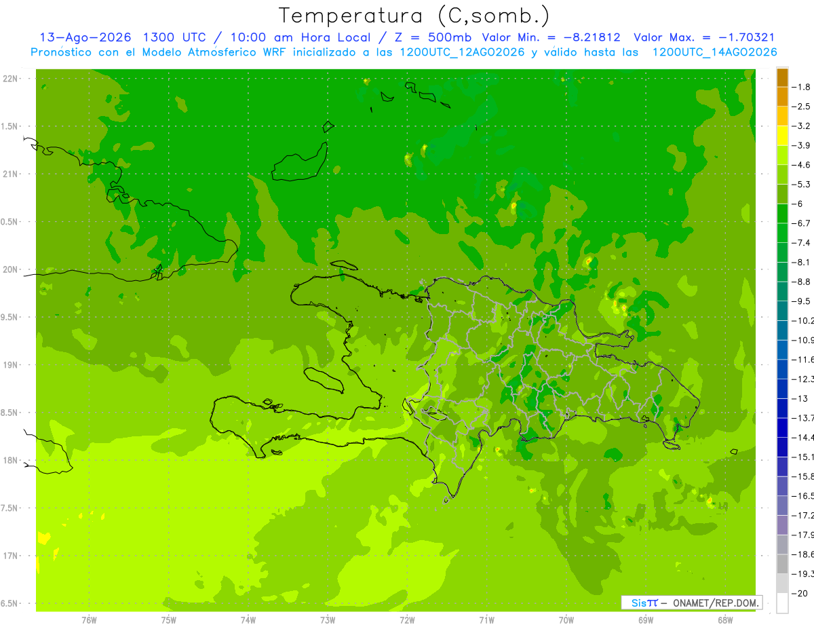This screenshot has height=629, width=814.
Task: Click the "22N" latitude label
Action: pos(10,79)
